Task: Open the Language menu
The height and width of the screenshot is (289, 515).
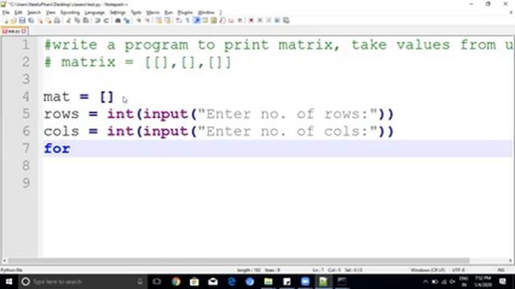Action: [x=94, y=13]
